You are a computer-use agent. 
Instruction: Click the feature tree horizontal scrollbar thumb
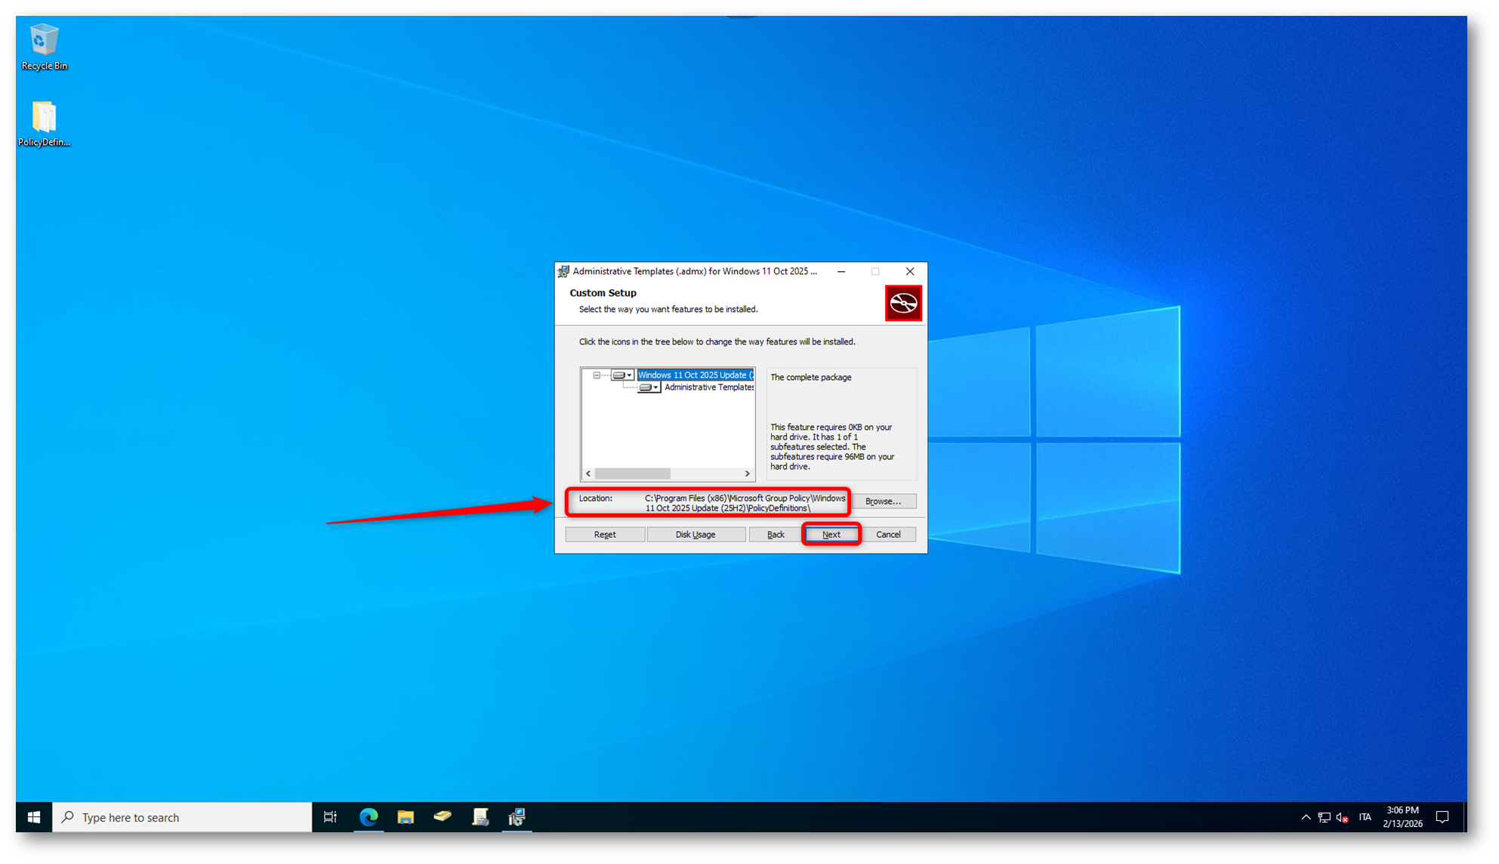pos(632,474)
